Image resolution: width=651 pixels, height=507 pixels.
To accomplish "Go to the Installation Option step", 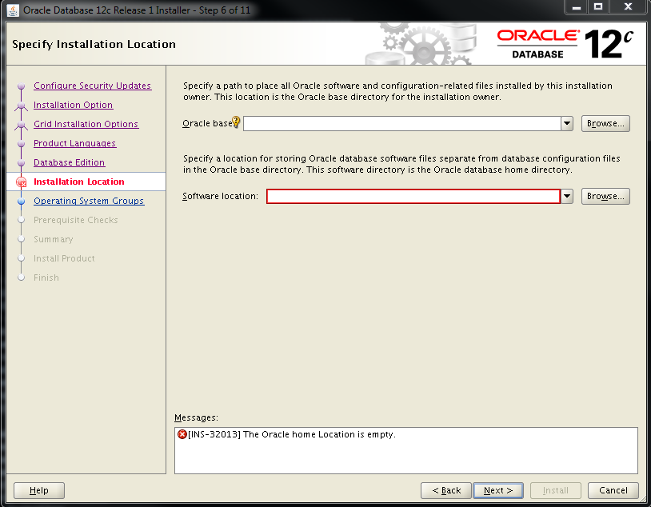I will 73,105.
